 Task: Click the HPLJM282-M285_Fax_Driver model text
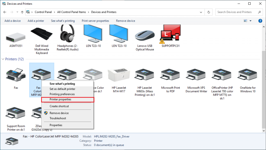click(x=112, y=136)
